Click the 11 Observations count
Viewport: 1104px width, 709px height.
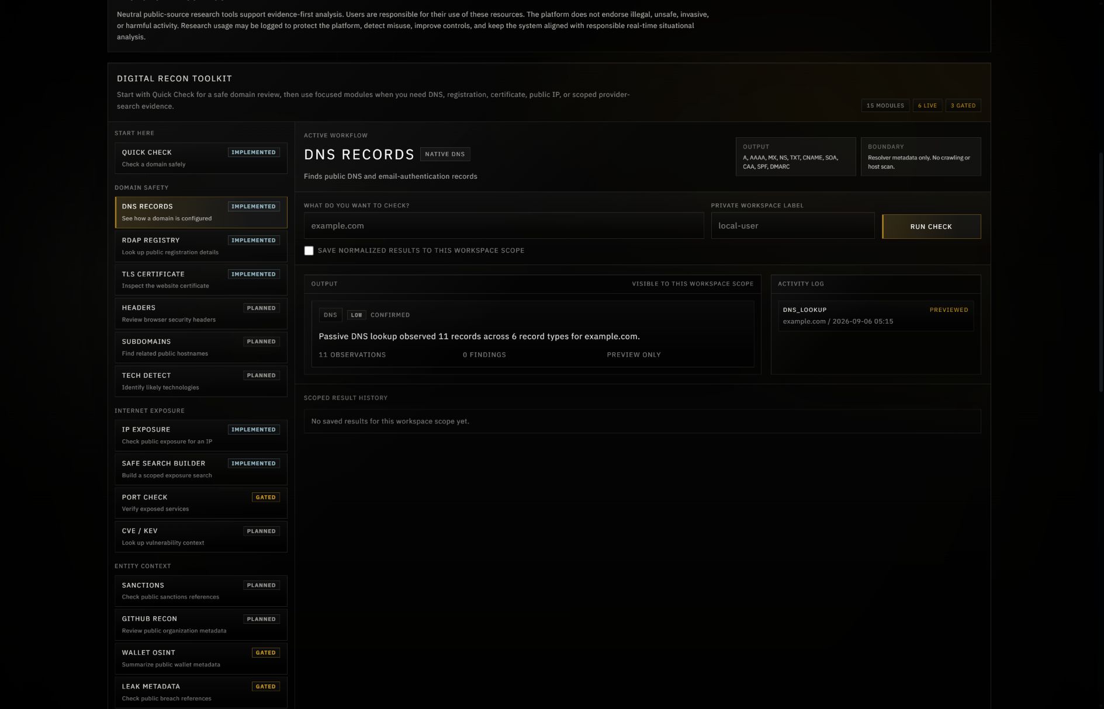coord(352,354)
